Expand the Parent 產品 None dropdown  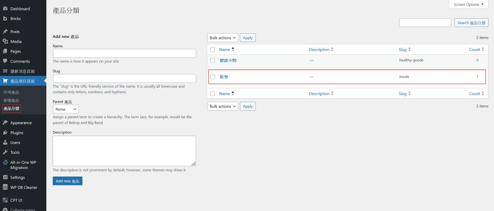pos(66,109)
